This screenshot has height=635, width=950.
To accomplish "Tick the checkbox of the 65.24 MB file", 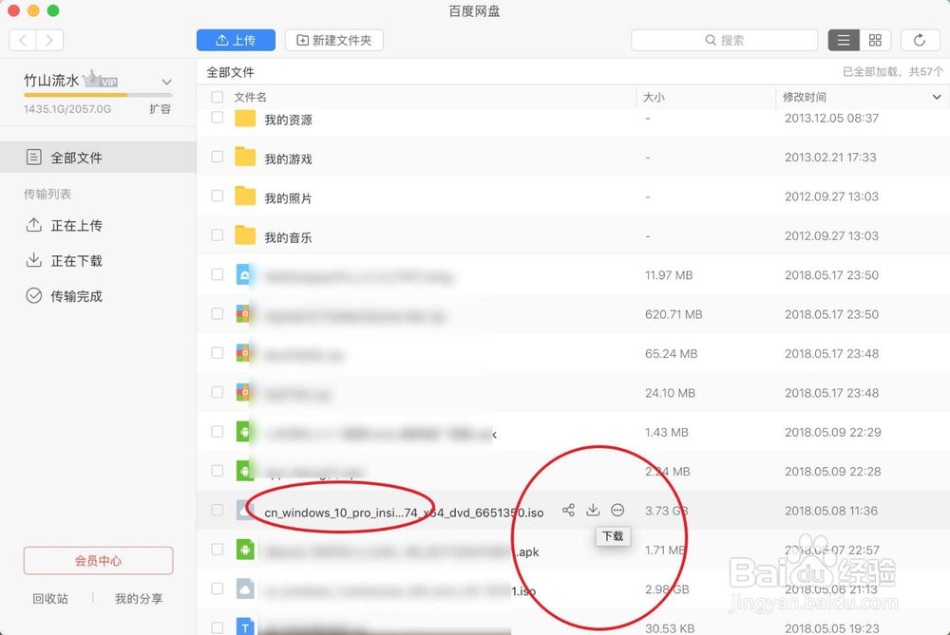I will pyautogui.click(x=217, y=353).
